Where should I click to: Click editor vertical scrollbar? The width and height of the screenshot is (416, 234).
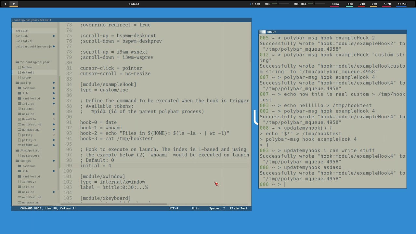250,56
